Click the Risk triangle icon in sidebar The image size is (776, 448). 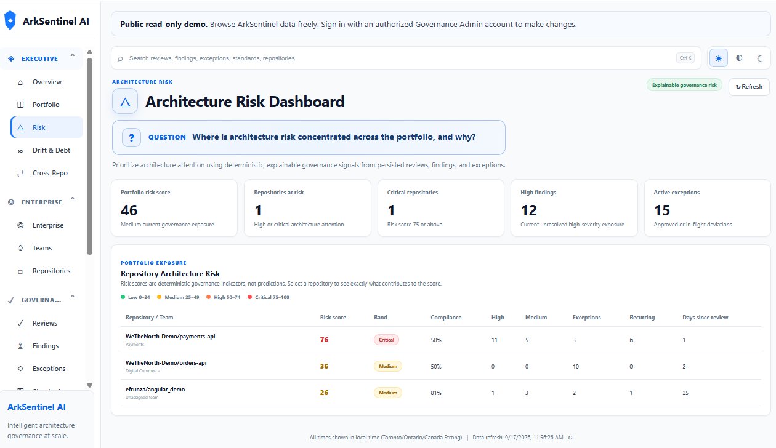(20, 127)
